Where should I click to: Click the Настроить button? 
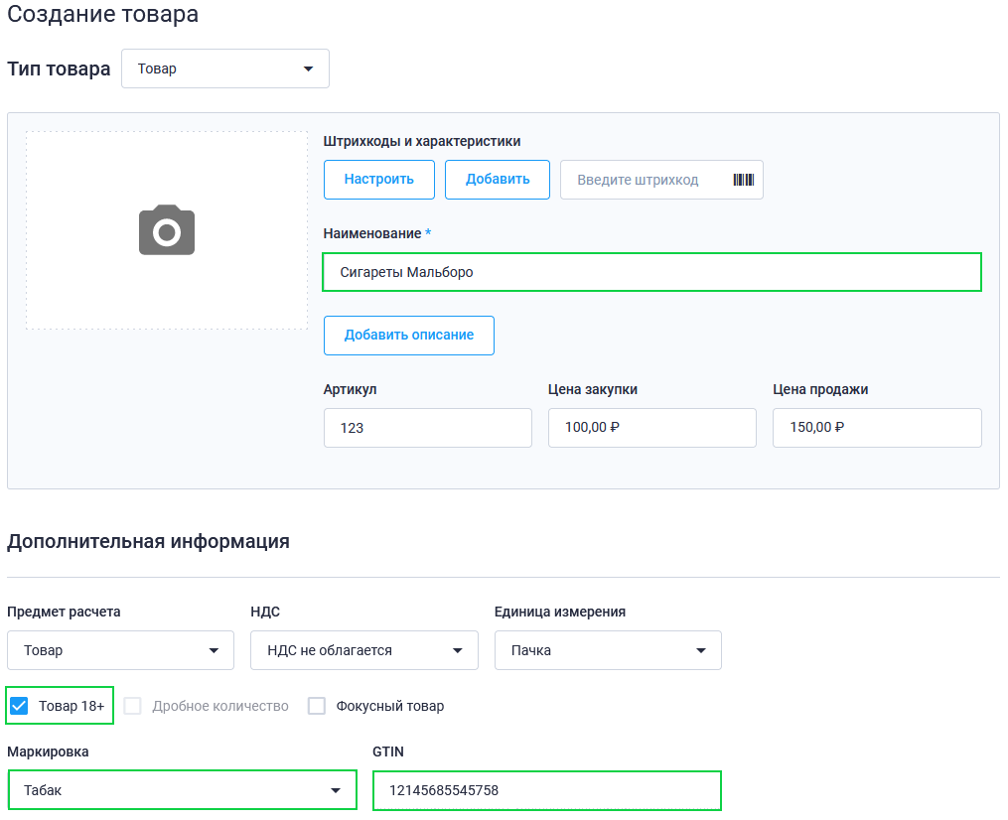coord(379,180)
